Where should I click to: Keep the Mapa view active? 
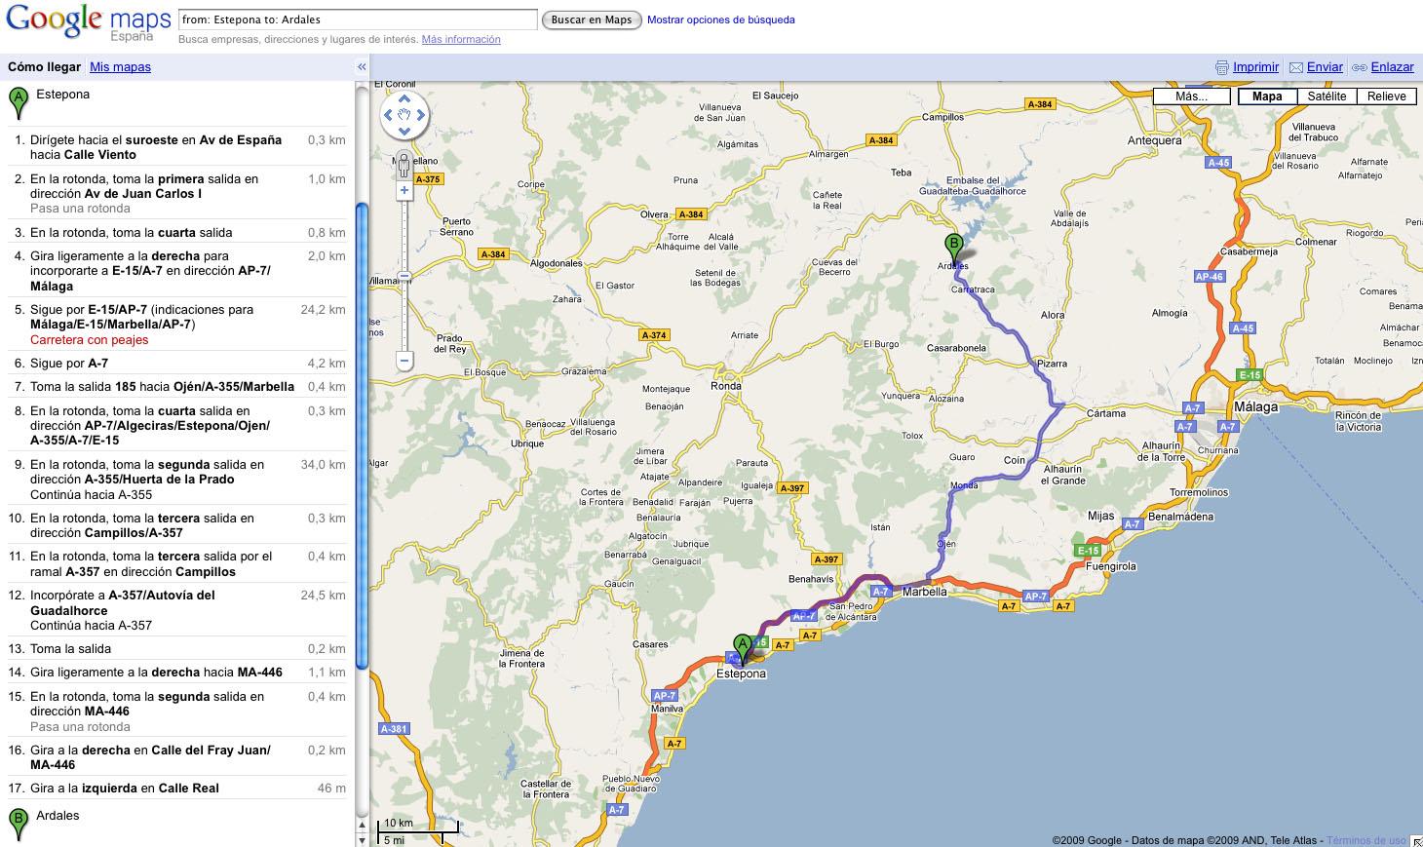pyautogui.click(x=1266, y=96)
